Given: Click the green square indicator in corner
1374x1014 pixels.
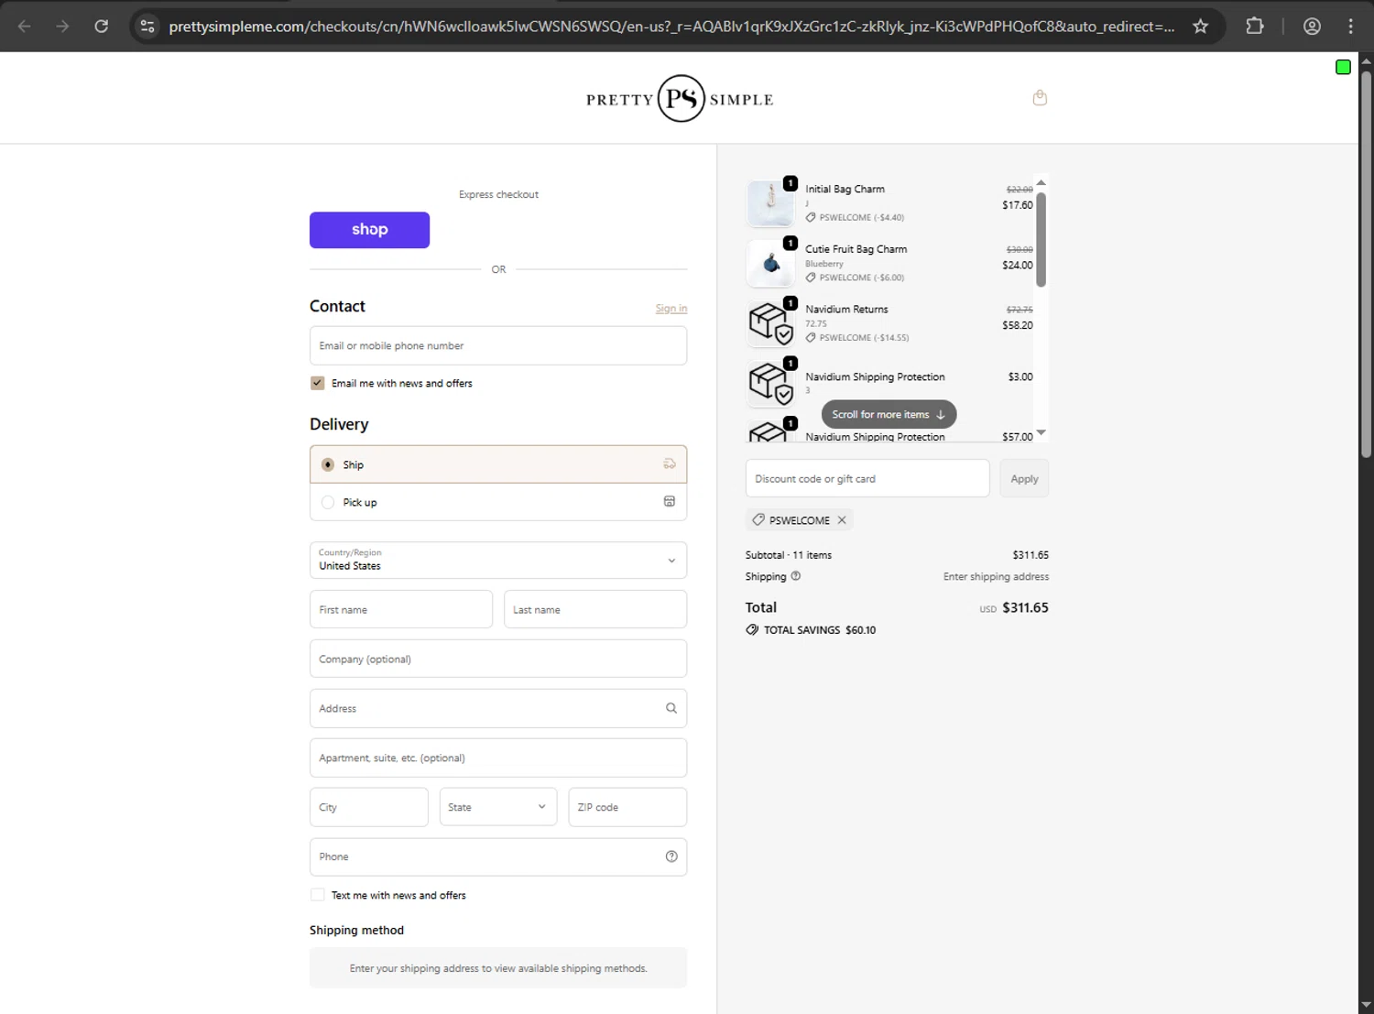Looking at the screenshot, I should pos(1343,67).
